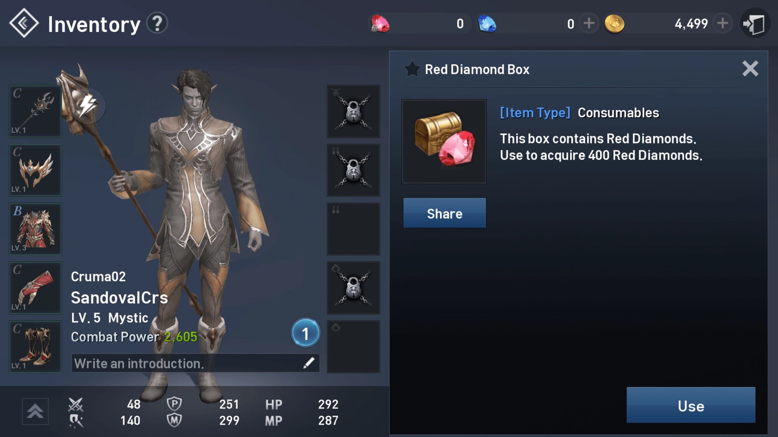Viewport: 778px width, 437px height.
Task: Edit the introduction text field
Action: [x=196, y=363]
